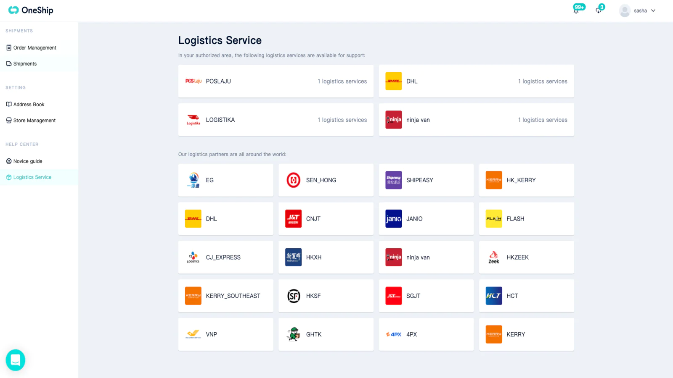Click the POSLAJU logo icon
The image size is (673, 378).
pos(193,81)
